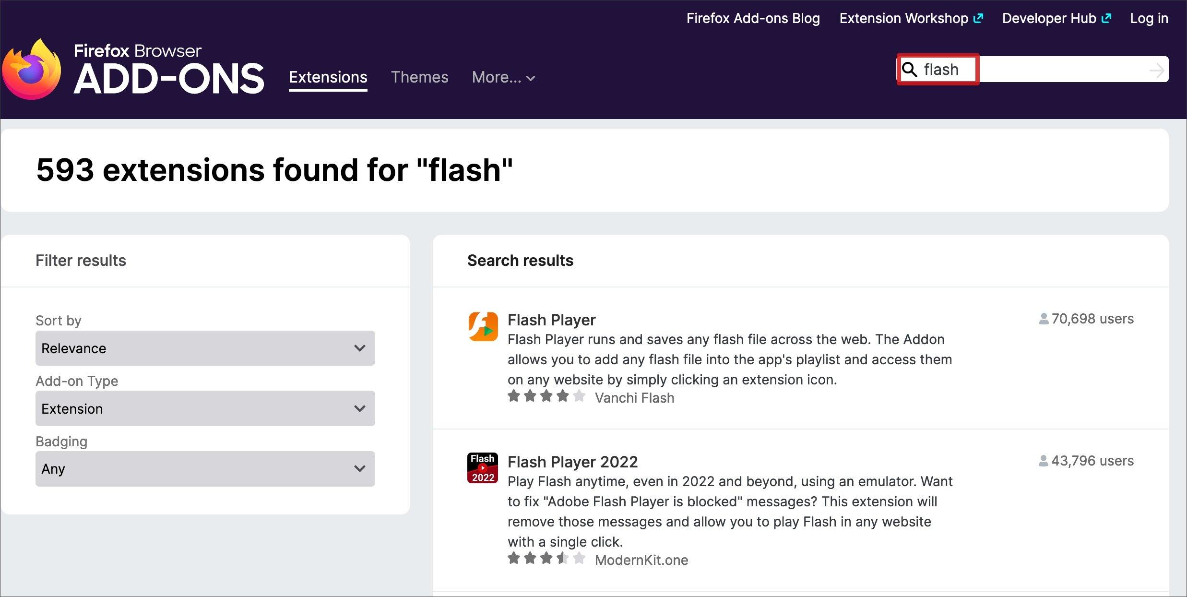Open the Flash Player 2022 icon
The width and height of the screenshot is (1187, 597).
pyautogui.click(x=483, y=468)
